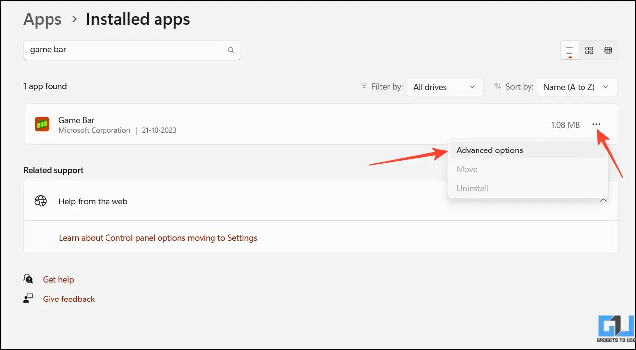Click the Help from the web label
This screenshot has width=636, height=350.
point(93,201)
